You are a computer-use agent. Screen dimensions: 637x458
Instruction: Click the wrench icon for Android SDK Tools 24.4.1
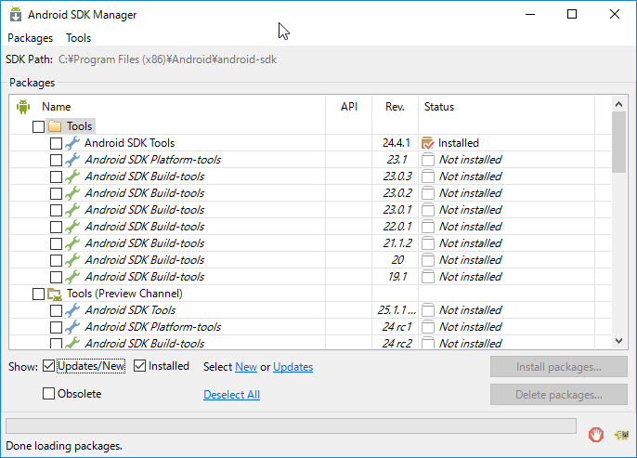pos(72,143)
